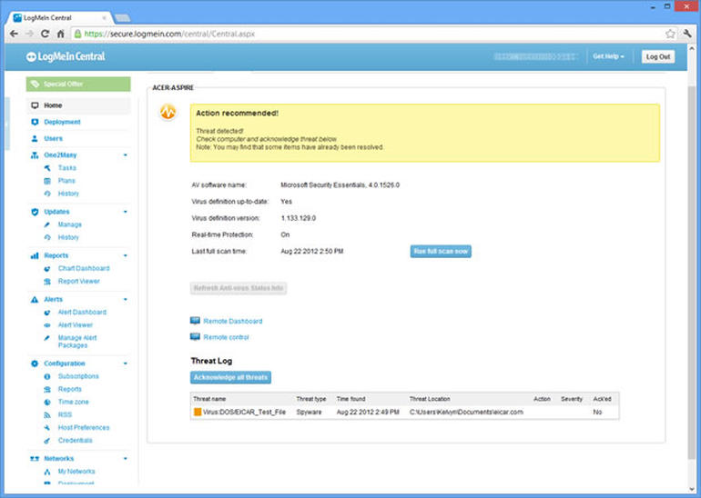Open Subscriptions under Configuration
The image size is (701, 498).
click(x=78, y=376)
